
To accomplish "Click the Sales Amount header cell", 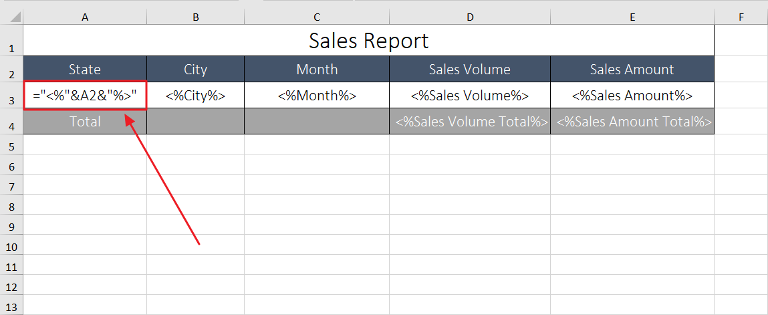I will 632,70.
